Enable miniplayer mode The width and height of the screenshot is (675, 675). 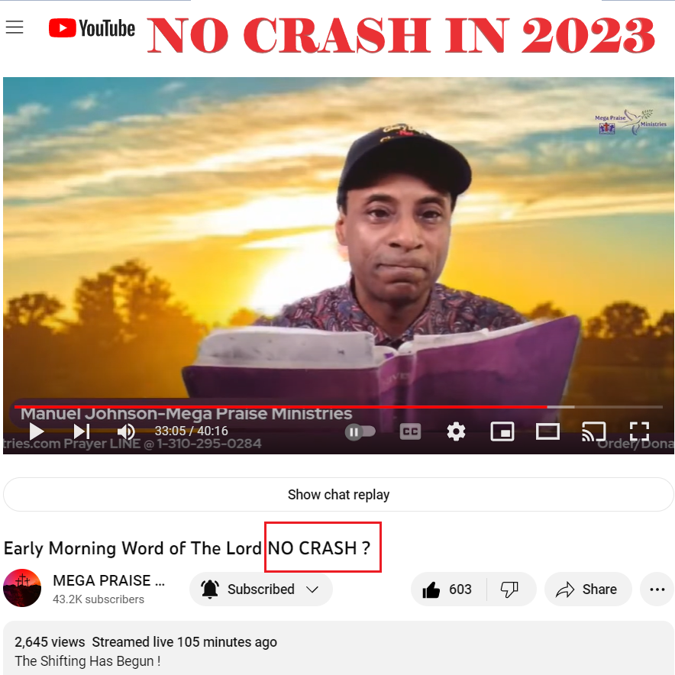502,431
